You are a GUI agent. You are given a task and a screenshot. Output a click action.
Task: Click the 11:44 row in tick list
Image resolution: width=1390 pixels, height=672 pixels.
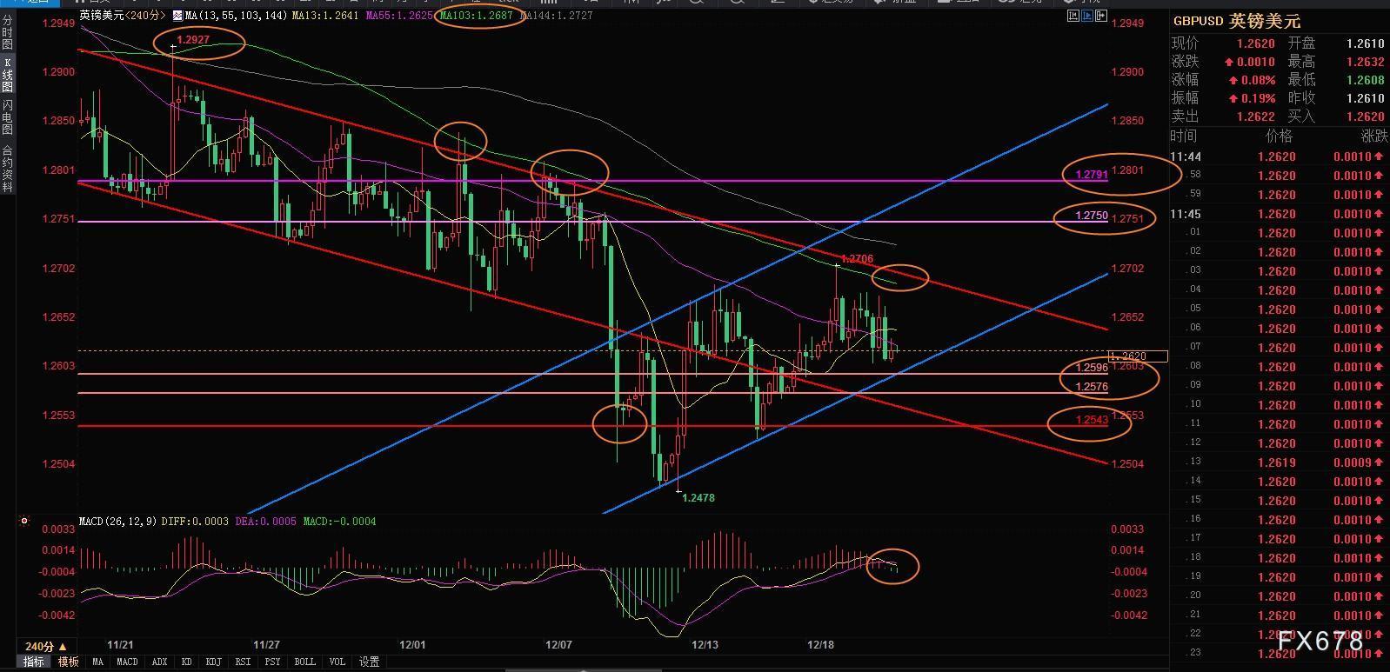(x=1279, y=156)
